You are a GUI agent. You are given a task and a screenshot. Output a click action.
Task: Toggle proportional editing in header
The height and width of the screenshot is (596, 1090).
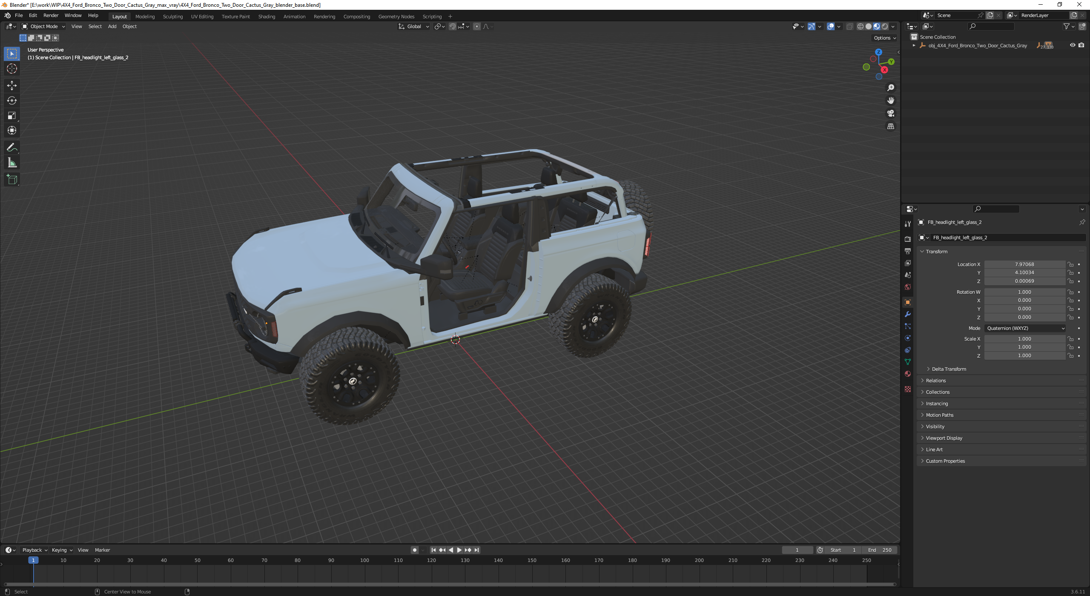[477, 26]
